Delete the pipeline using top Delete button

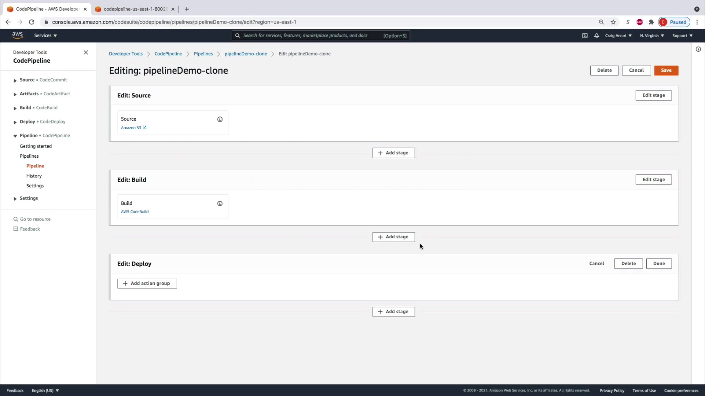click(604, 70)
